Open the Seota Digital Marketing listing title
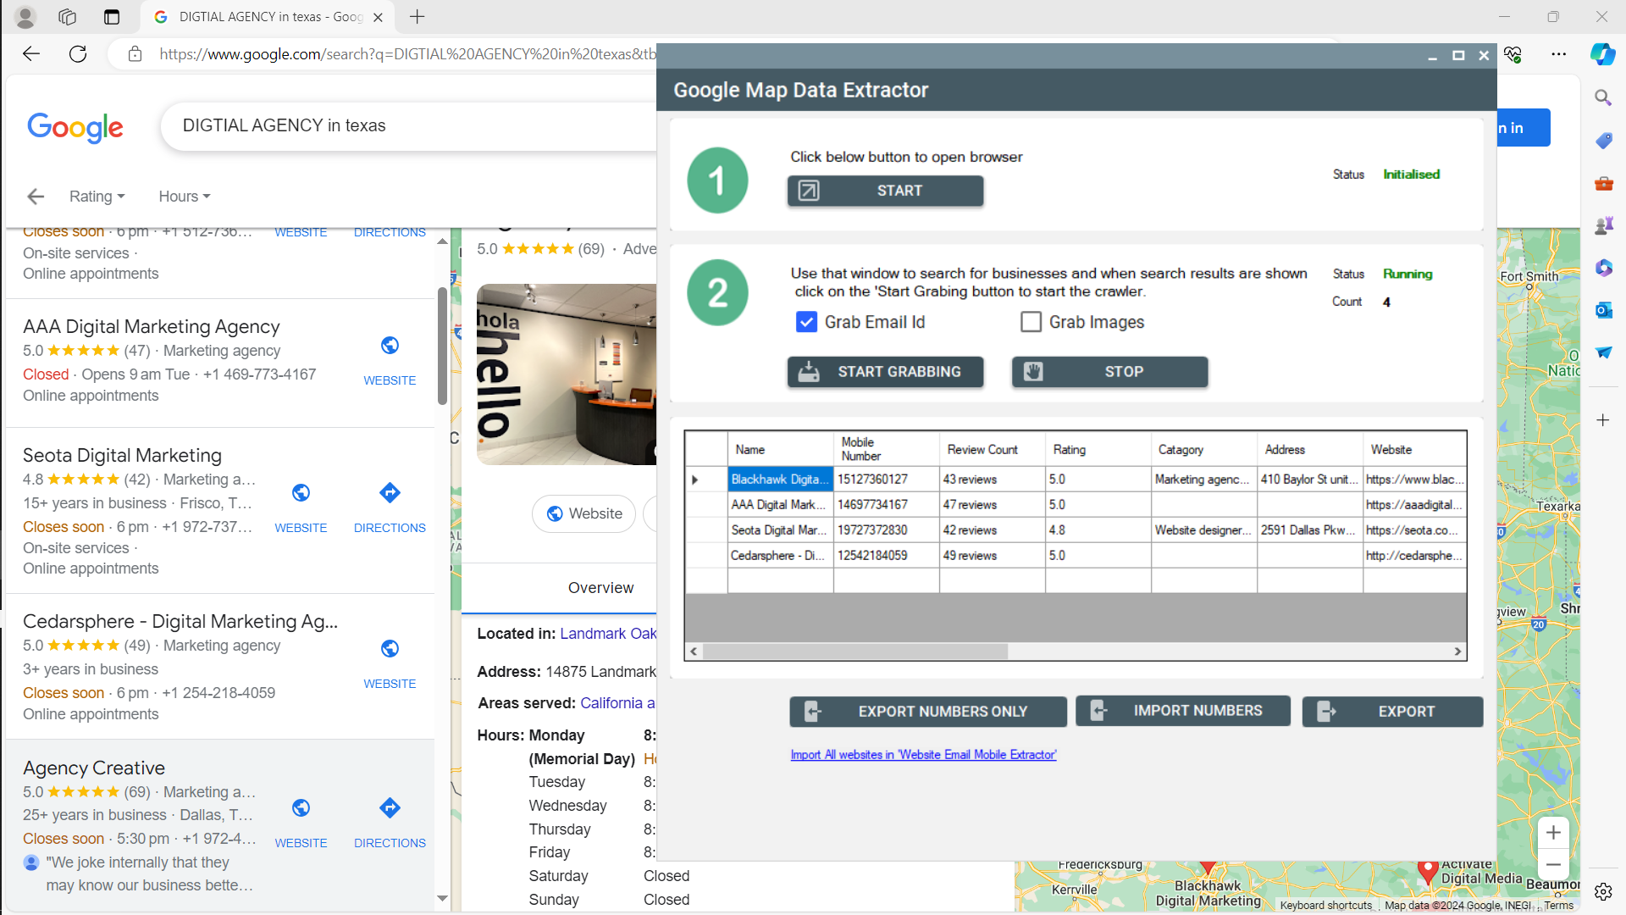Image resolution: width=1626 pixels, height=915 pixels. pyautogui.click(x=123, y=456)
